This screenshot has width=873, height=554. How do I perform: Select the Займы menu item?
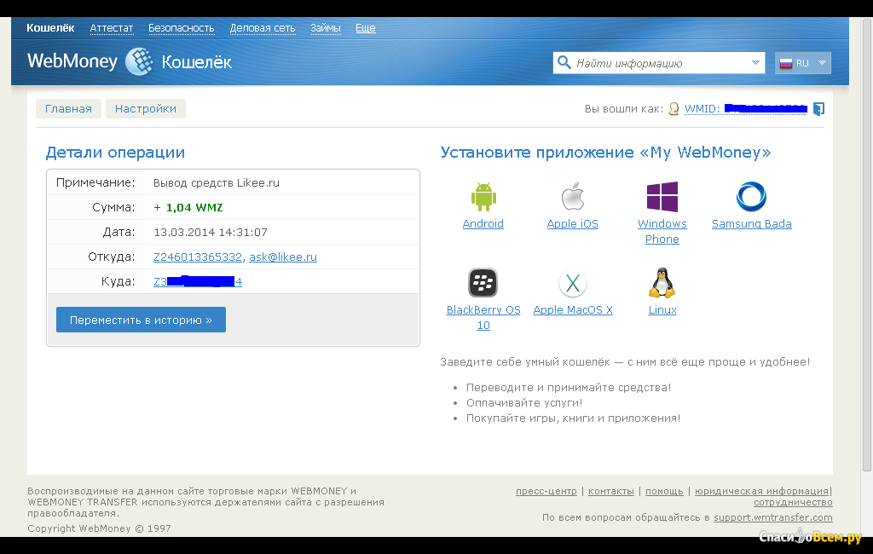click(326, 28)
